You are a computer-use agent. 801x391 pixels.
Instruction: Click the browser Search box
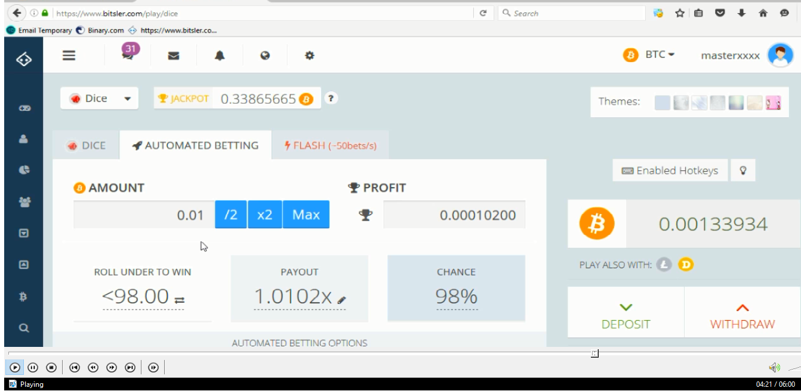[572, 13]
